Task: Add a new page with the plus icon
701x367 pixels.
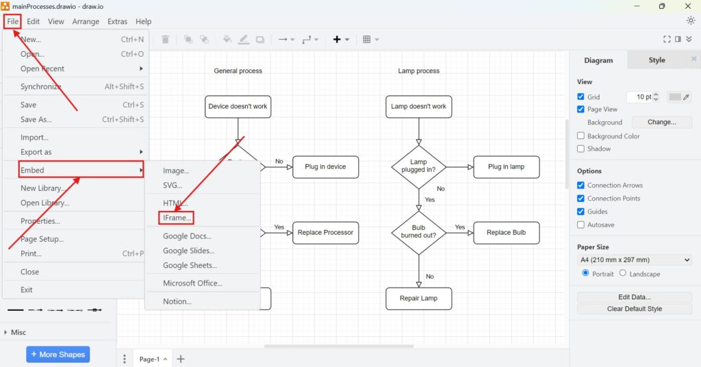Action: 181,359
